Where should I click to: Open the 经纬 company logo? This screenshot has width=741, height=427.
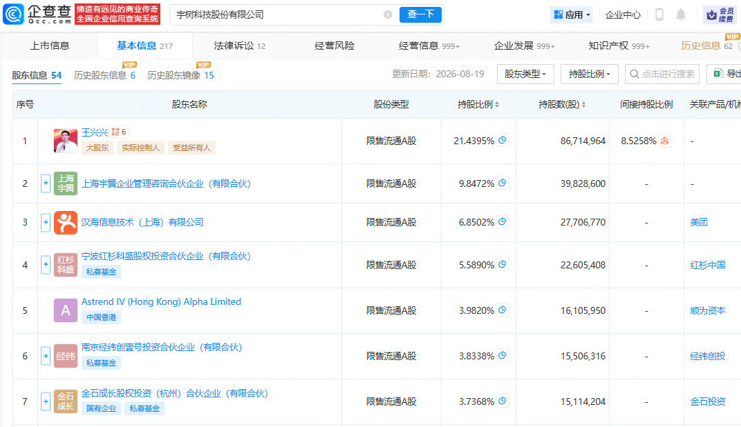[x=66, y=356]
